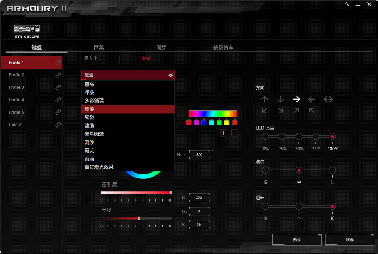378x254 pixels.
Task: Set LED 亮度 to 25%
Action: pos(282,137)
